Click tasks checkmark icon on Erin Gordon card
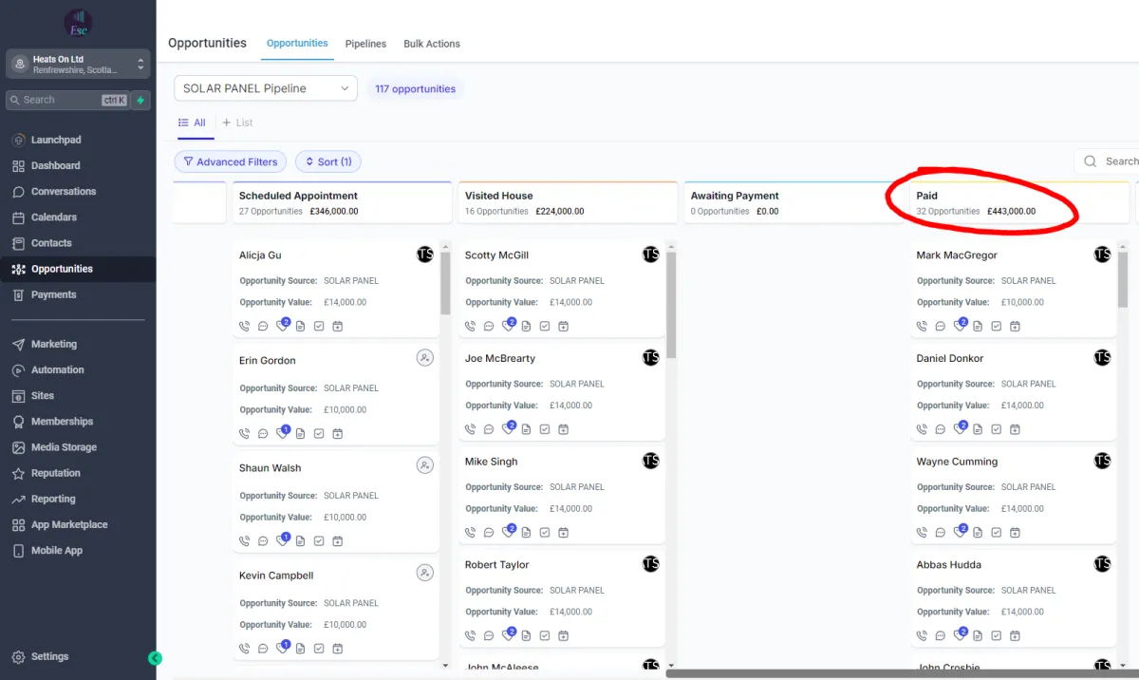The height and width of the screenshot is (680, 1139). pos(319,433)
